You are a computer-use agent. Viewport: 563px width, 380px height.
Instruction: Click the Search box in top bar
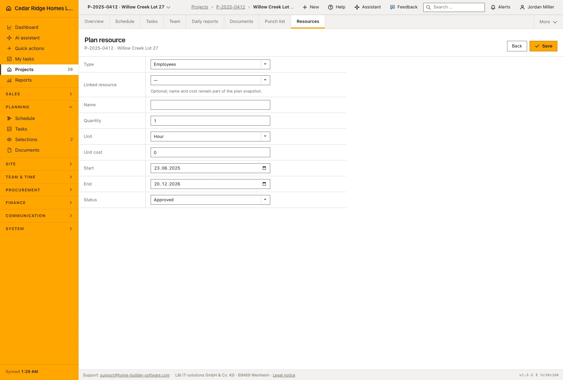click(454, 7)
